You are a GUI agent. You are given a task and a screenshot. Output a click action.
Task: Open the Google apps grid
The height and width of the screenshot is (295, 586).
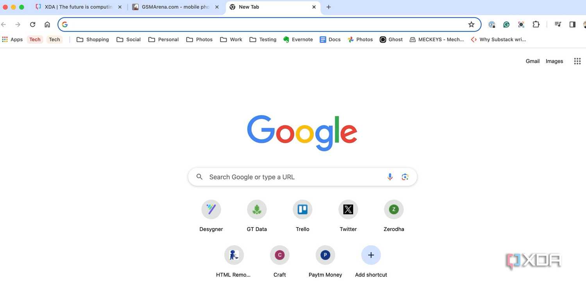577,61
